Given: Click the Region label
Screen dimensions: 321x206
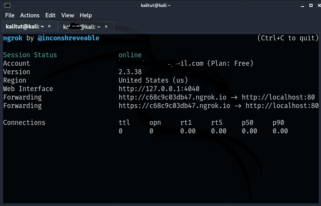Looking at the screenshot, I should click(15, 80).
